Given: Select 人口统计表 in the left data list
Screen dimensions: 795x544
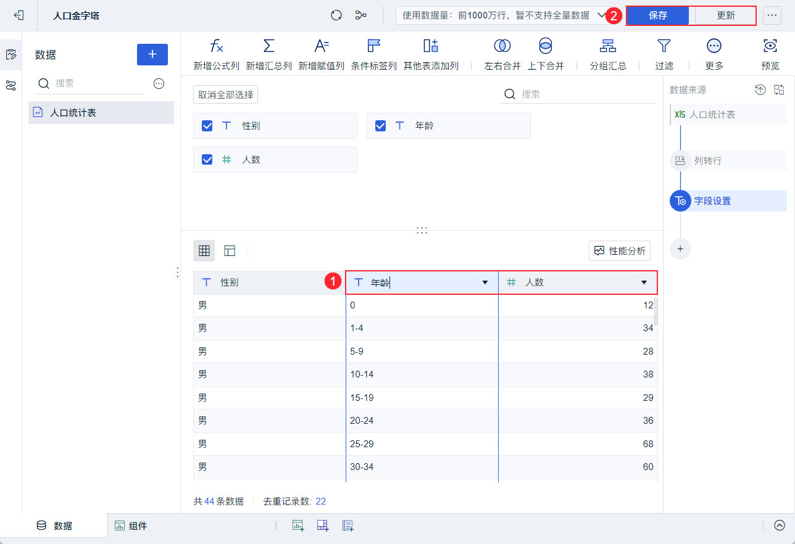Looking at the screenshot, I should pyautogui.click(x=101, y=113).
